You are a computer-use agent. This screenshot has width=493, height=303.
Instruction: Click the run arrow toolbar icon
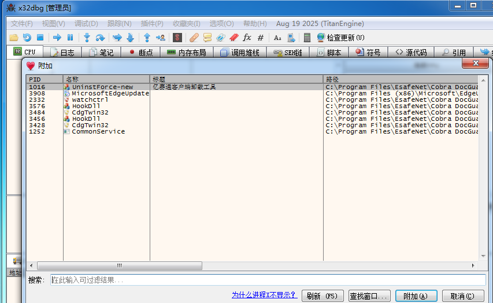point(57,38)
